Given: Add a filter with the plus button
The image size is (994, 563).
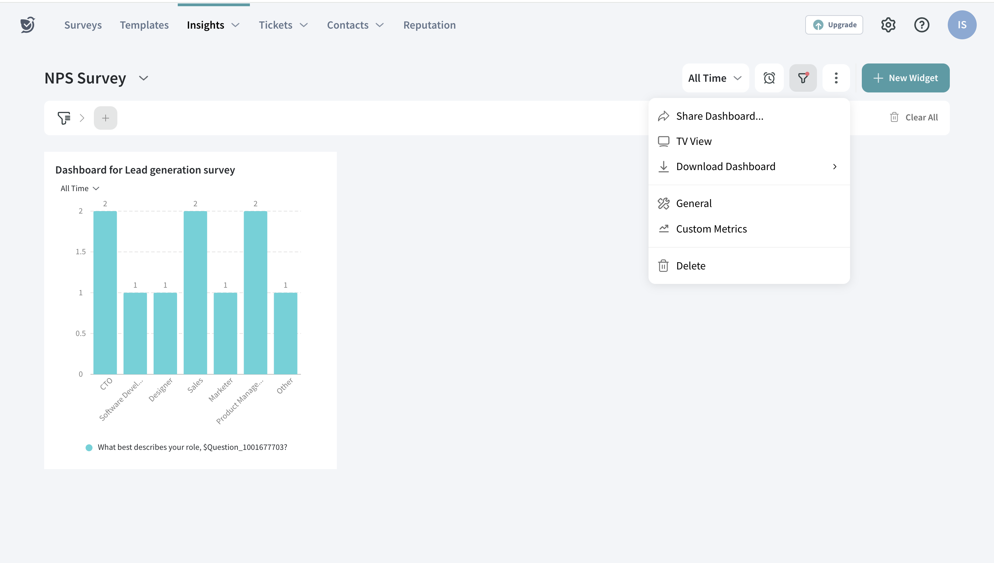Looking at the screenshot, I should click(105, 118).
